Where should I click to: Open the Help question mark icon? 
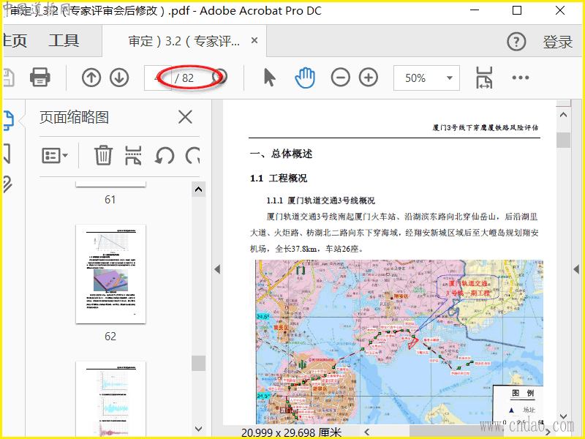pos(516,42)
